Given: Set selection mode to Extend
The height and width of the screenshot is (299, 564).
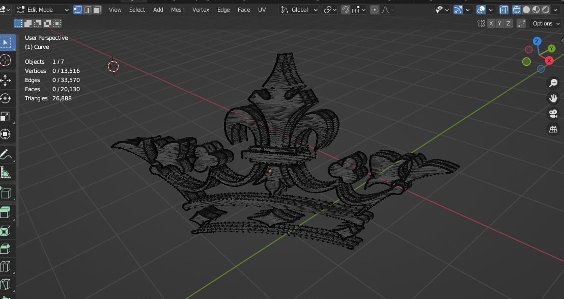Looking at the screenshot, I should [x=28, y=23].
